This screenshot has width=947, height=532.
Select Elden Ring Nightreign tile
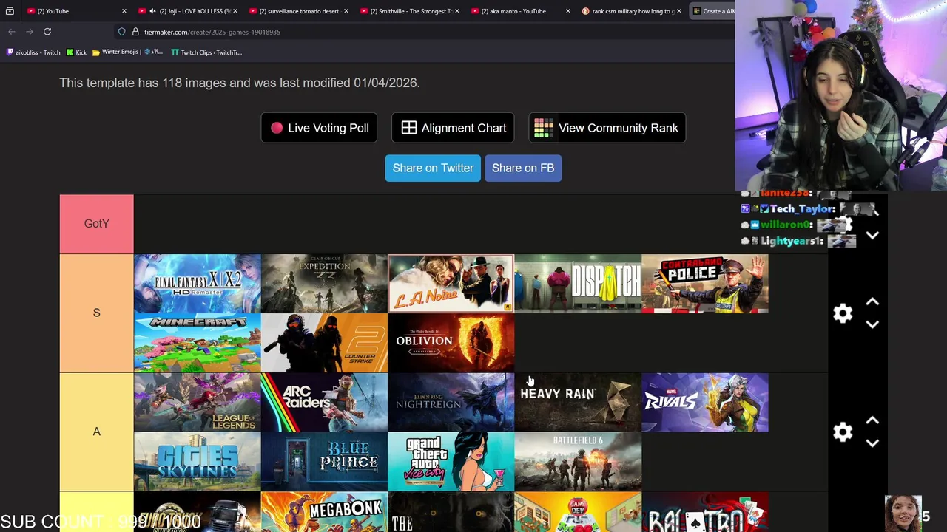pos(451,403)
